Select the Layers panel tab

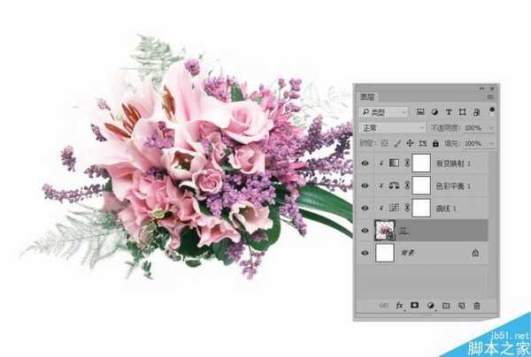coord(367,96)
